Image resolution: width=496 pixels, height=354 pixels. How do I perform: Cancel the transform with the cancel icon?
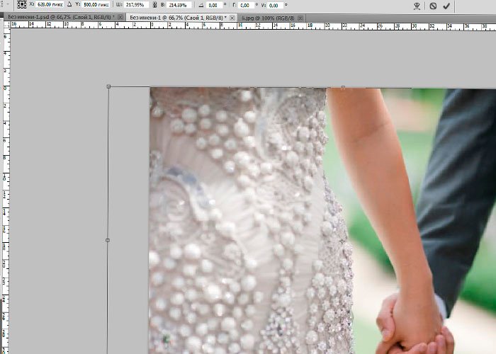[432, 6]
